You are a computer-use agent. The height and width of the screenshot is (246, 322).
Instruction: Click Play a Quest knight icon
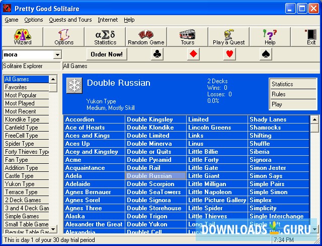[x=229, y=37]
